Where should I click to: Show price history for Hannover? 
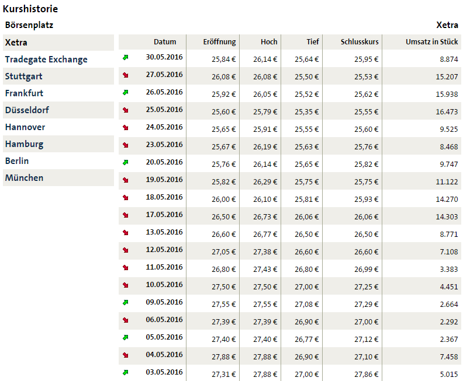[x=25, y=127]
